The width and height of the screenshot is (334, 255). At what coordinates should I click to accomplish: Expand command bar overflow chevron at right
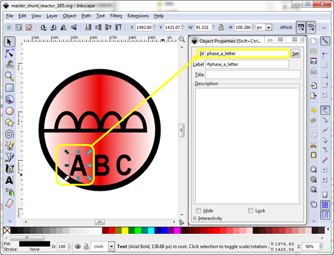click(314, 221)
